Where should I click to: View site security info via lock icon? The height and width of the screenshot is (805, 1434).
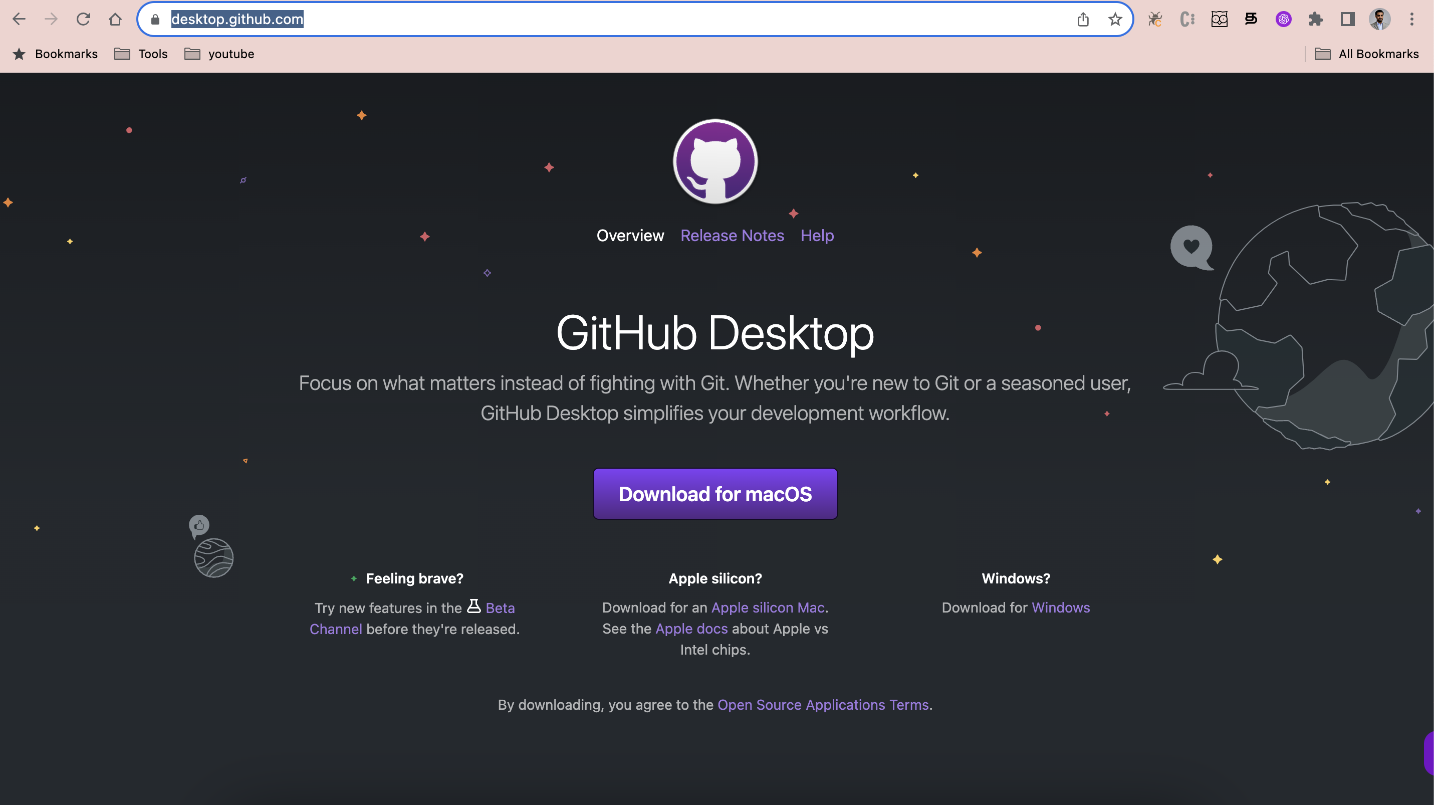[155, 20]
